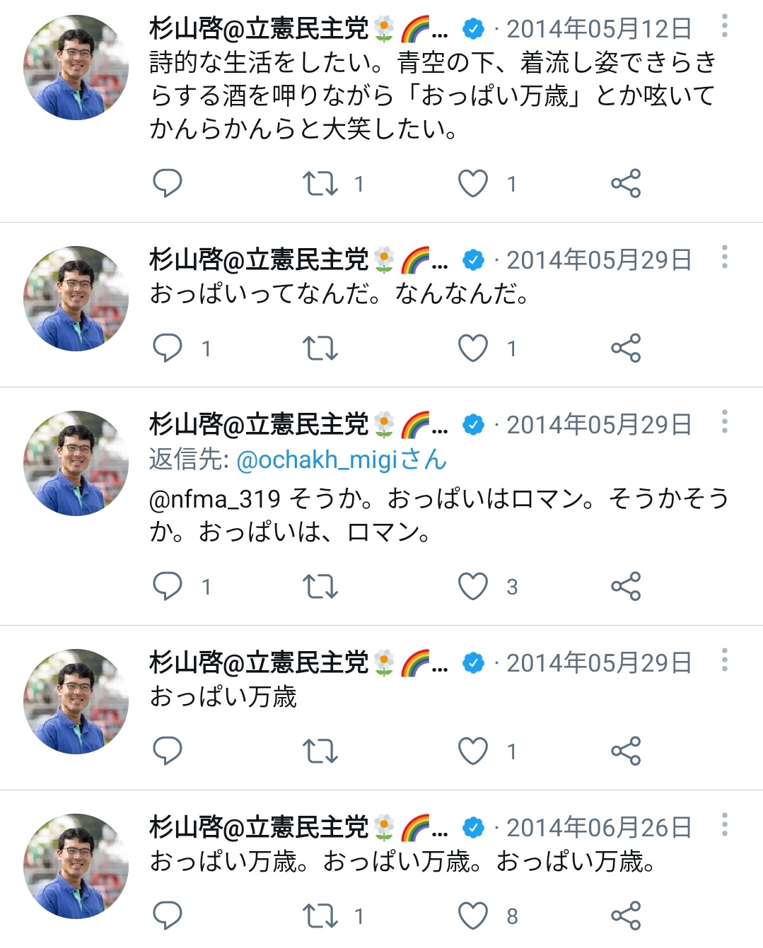Screen dimensions: 763x948
Task: Open the single 'おっぱい万歳' tweet text from May 29
Action: [223, 697]
